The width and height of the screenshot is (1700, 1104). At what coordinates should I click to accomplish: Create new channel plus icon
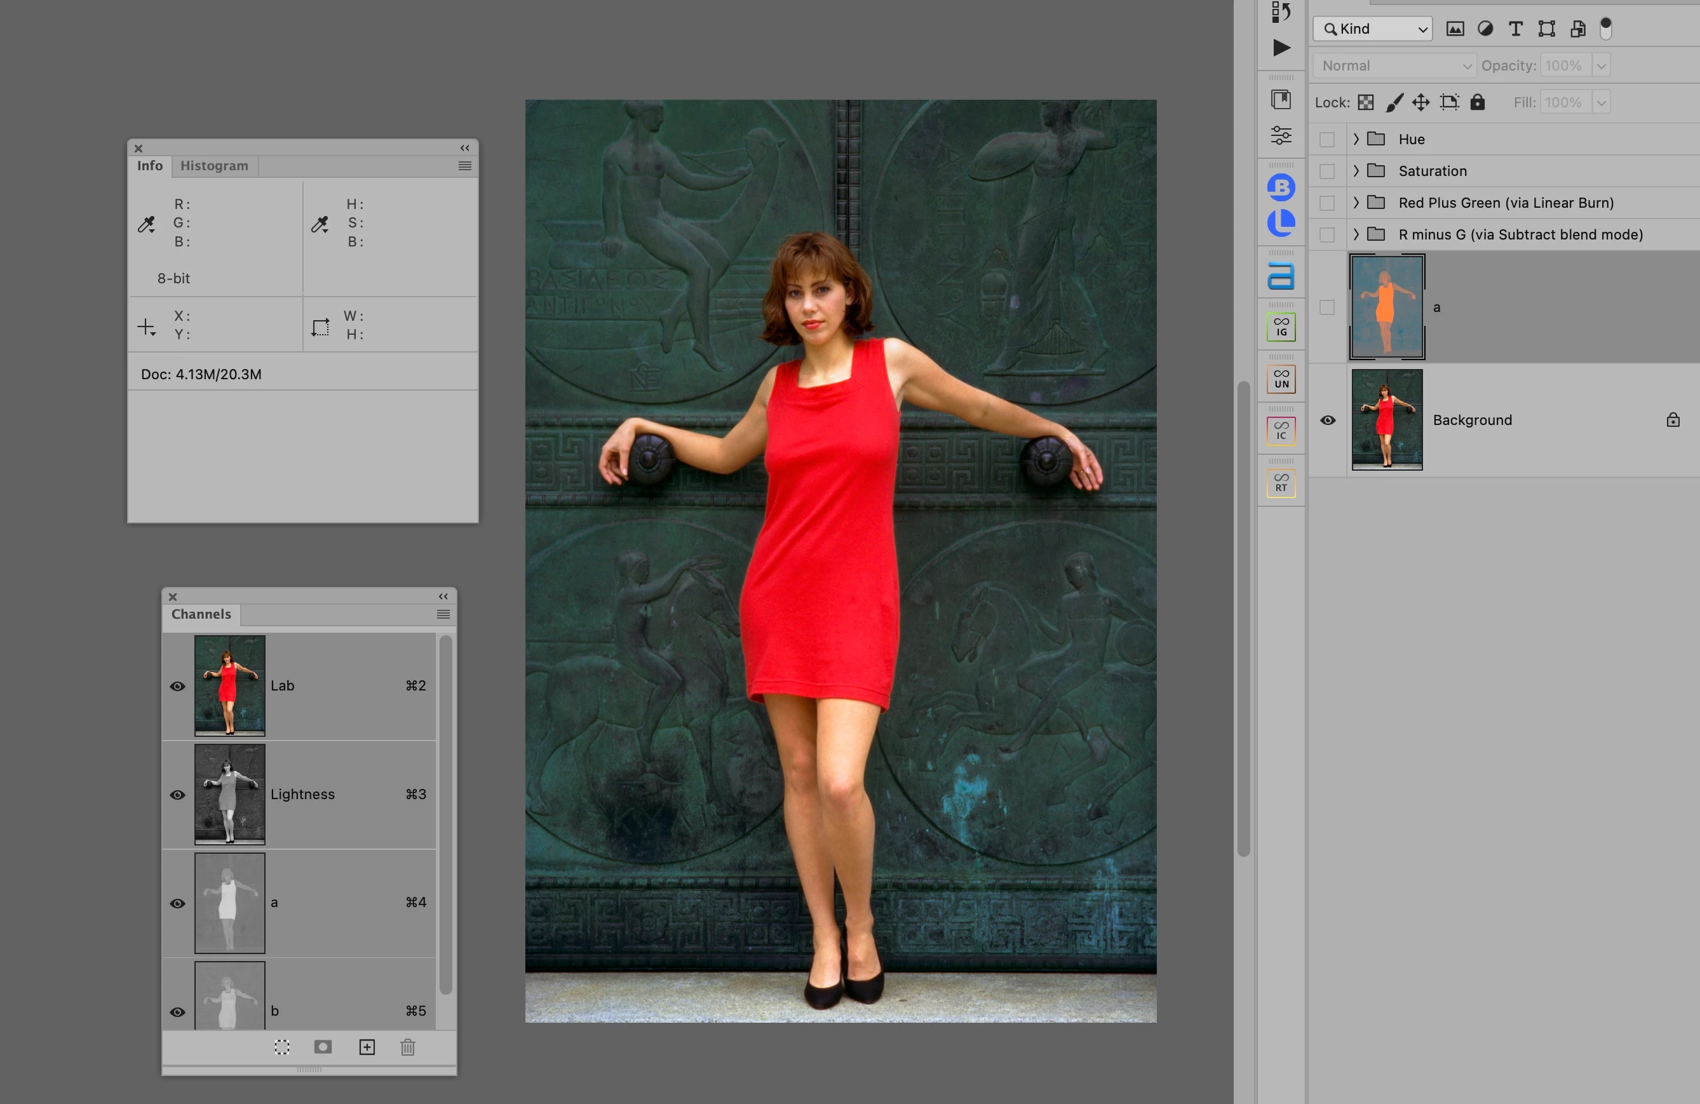click(367, 1047)
